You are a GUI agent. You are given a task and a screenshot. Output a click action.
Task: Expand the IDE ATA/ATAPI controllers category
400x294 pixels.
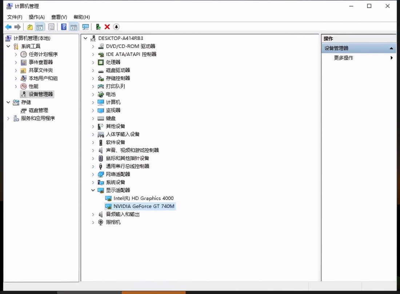click(93, 54)
